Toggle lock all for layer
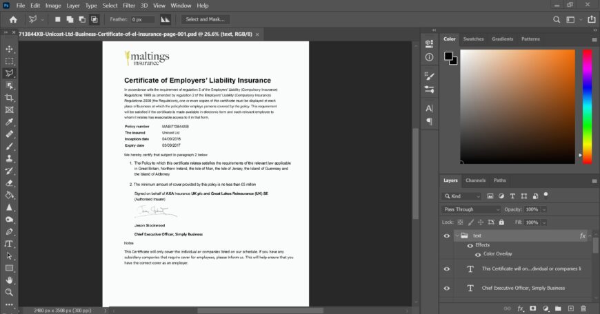Screen dimensions: 600x314 501,222
